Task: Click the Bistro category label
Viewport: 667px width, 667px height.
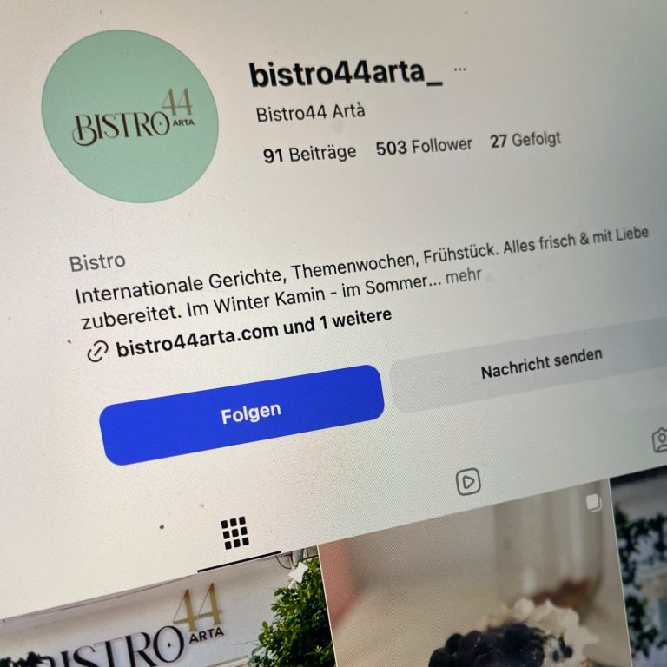Action: click(97, 262)
